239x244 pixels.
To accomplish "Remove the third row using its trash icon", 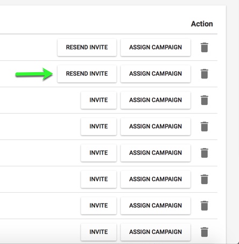I will point(205,100).
